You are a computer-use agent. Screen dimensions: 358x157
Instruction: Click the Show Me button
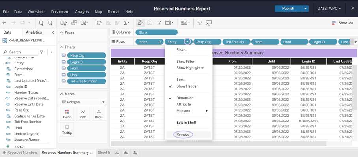coord(343,23)
